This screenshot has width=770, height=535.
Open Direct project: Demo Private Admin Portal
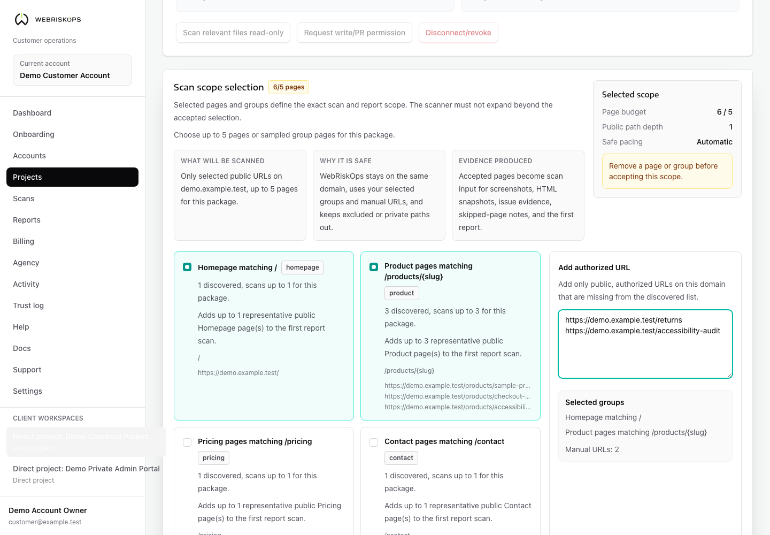point(86,474)
